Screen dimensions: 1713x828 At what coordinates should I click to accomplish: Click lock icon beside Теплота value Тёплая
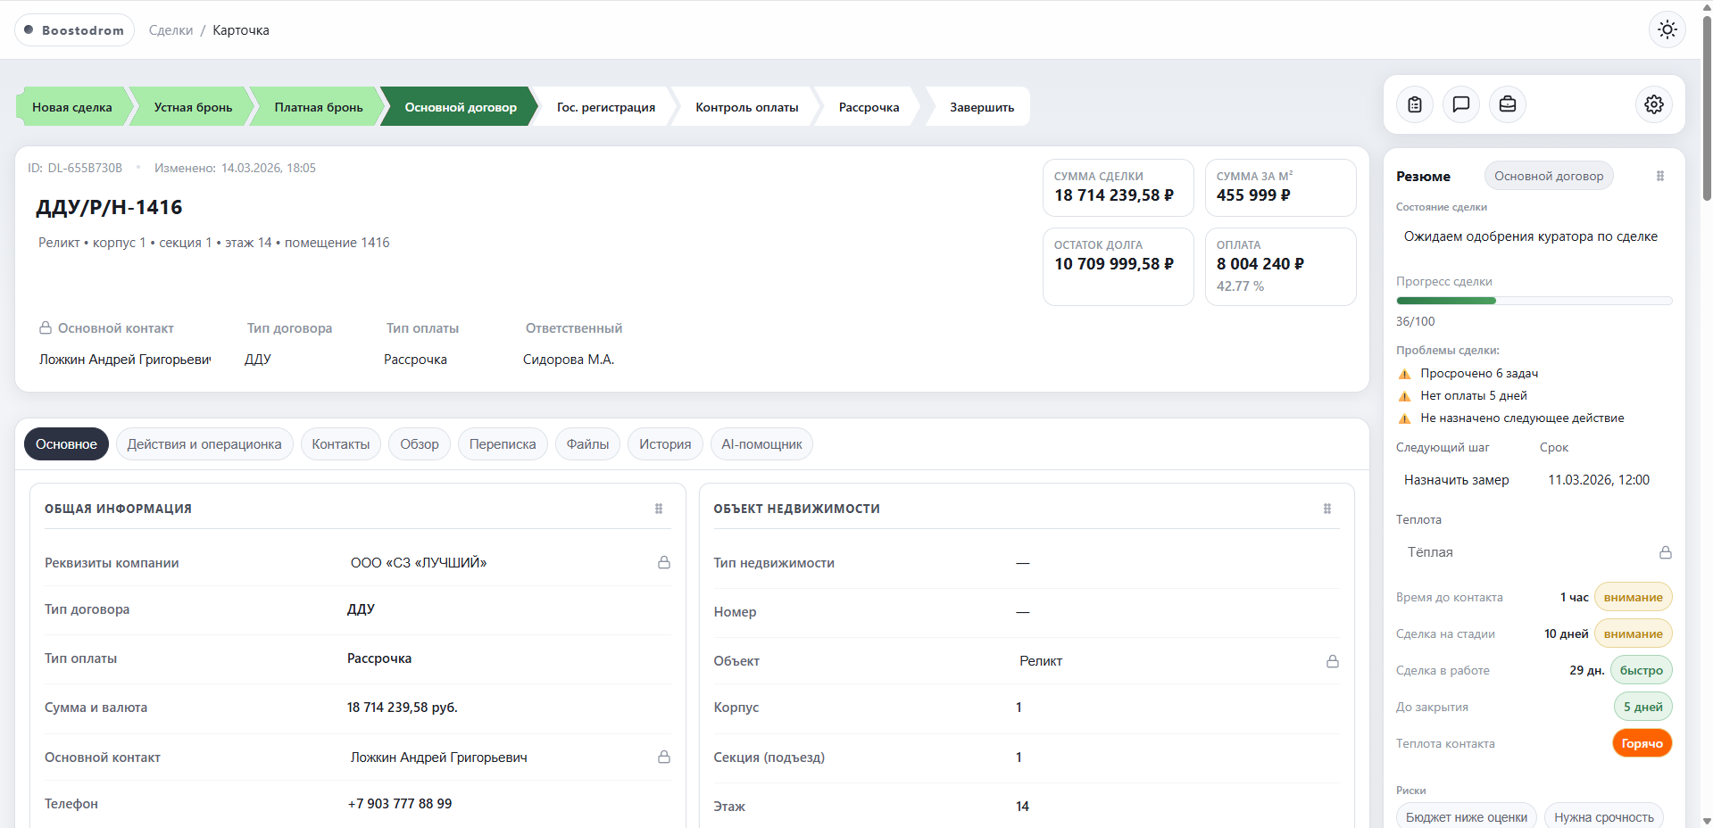click(1666, 552)
